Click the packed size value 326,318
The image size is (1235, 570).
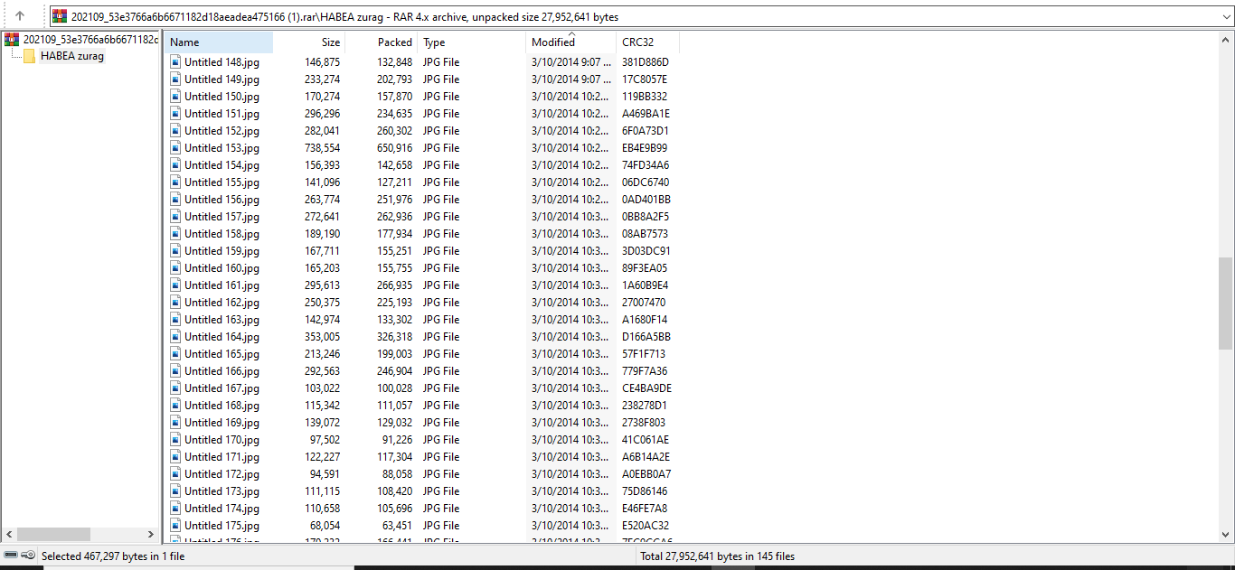(394, 337)
